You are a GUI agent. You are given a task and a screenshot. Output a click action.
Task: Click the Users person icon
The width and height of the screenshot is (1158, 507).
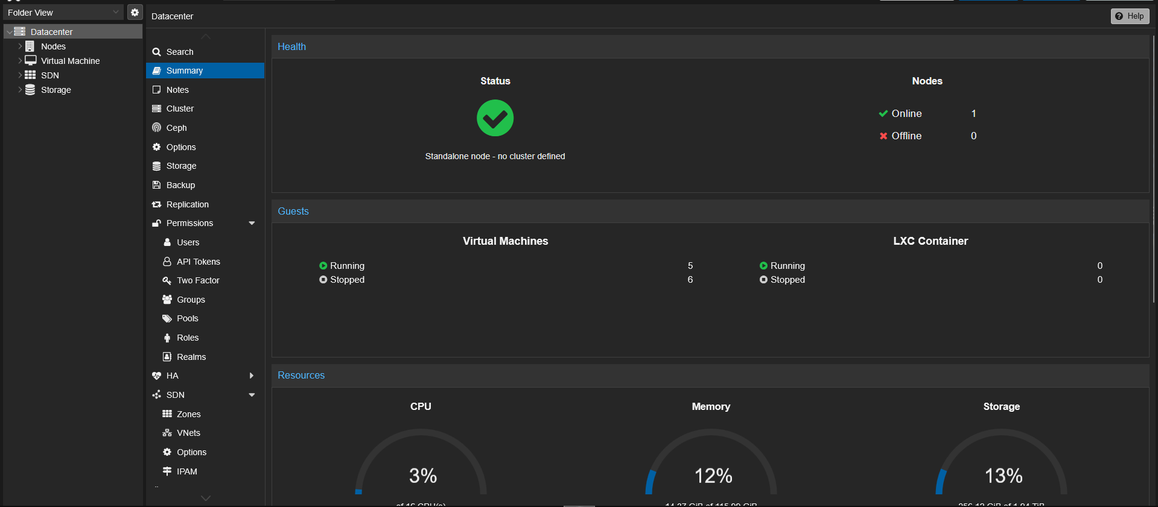tap(167, 242)
